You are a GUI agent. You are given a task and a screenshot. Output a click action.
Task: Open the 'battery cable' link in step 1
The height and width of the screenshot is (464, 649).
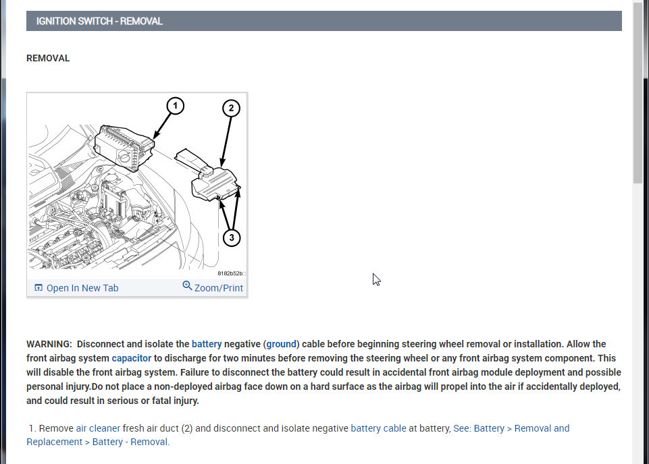(378, 428)
